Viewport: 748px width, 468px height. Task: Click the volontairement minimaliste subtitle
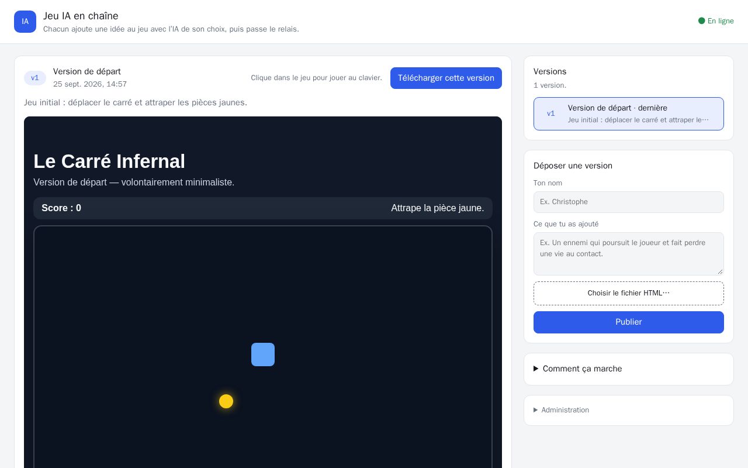[134, 183]
